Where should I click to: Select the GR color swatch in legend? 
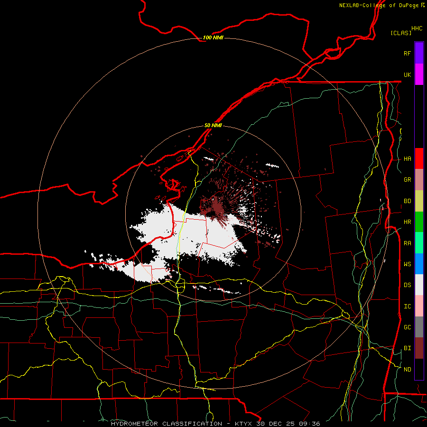(x=419, y=180)
